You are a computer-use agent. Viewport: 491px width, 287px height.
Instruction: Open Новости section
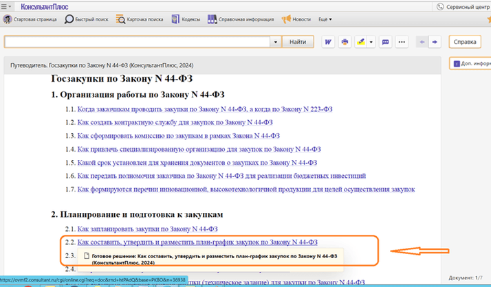pos(302,19)
